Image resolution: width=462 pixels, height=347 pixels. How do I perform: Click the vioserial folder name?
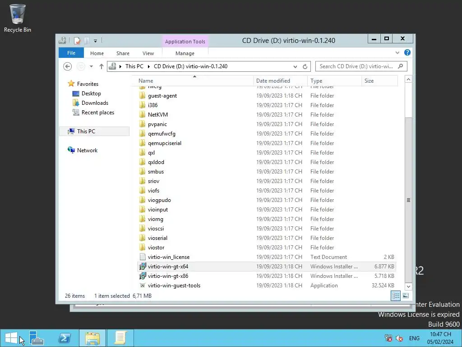[157, 238]
